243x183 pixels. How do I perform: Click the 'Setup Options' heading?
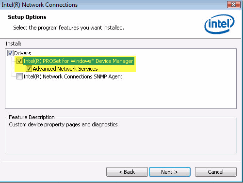coord(27,17)
